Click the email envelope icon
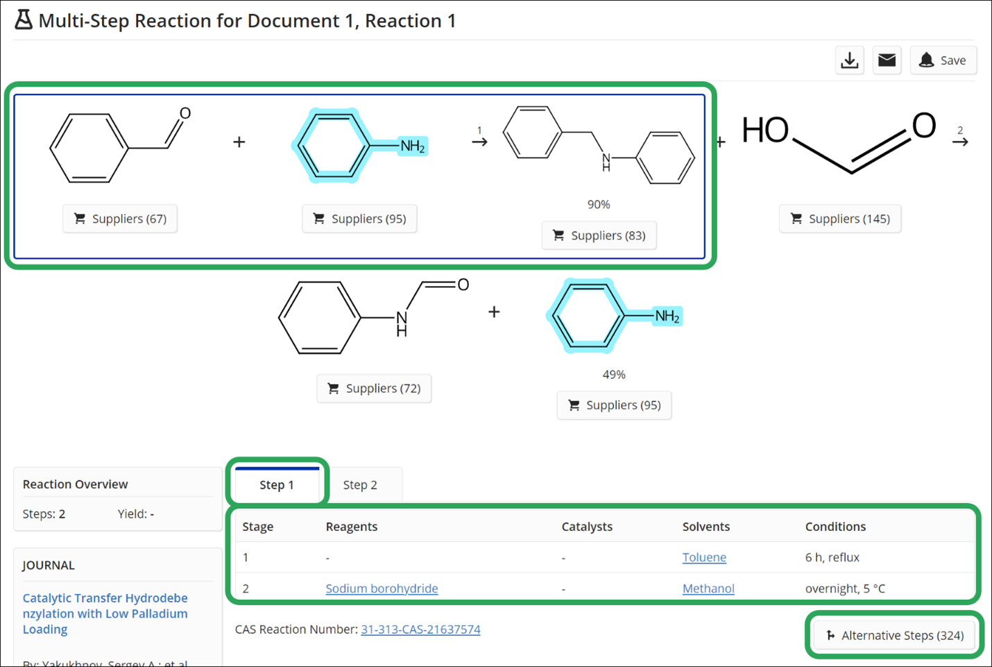The width and height of the screenshot is (992, 667). (x=887, y=60)
